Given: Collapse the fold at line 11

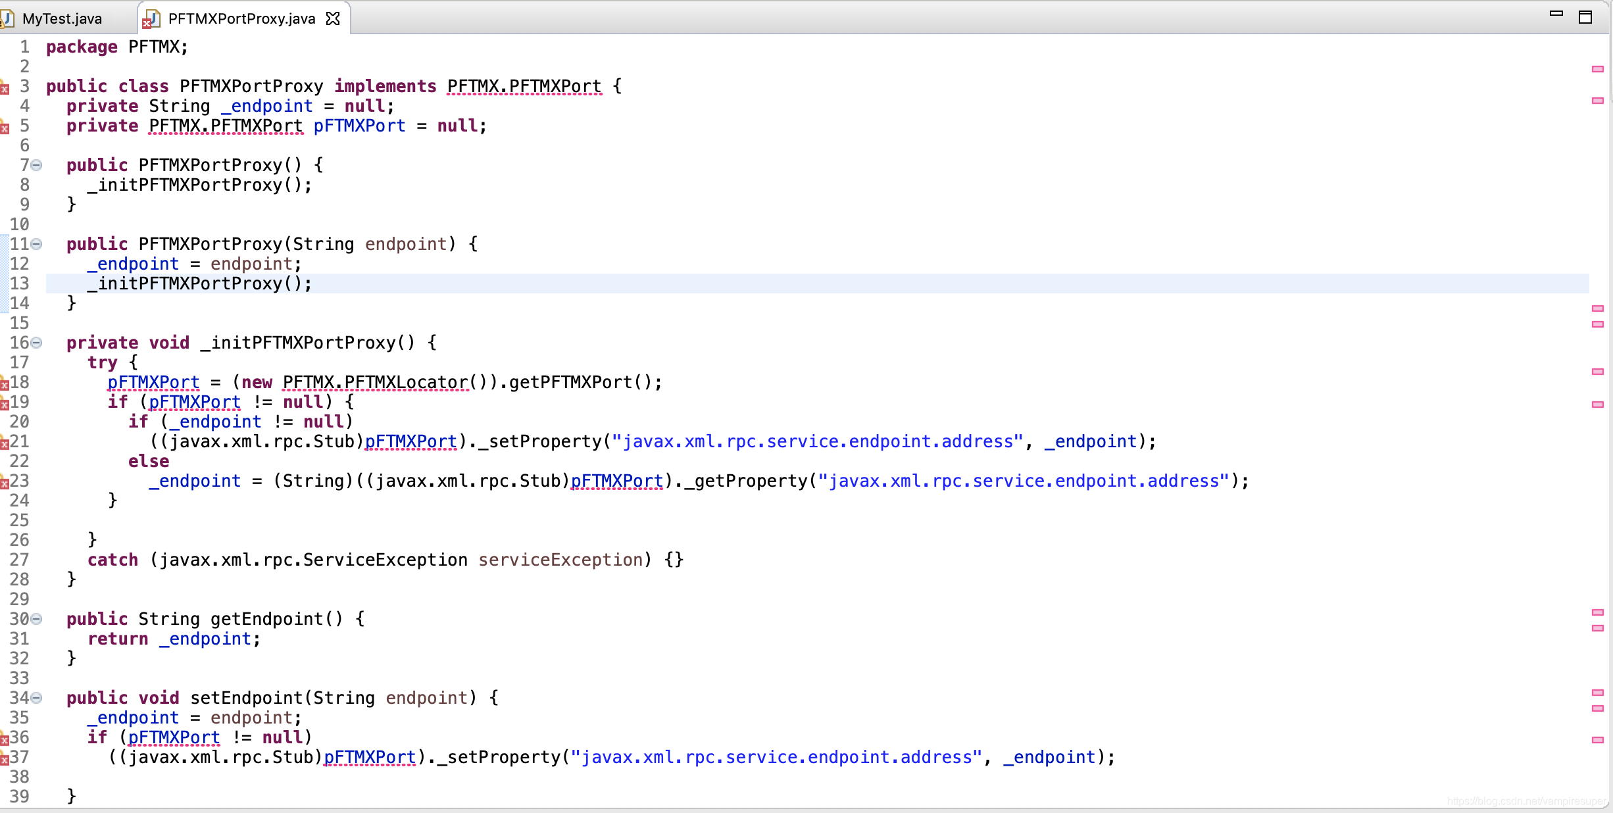Looking at the screenshot, I should click(36, 244).
